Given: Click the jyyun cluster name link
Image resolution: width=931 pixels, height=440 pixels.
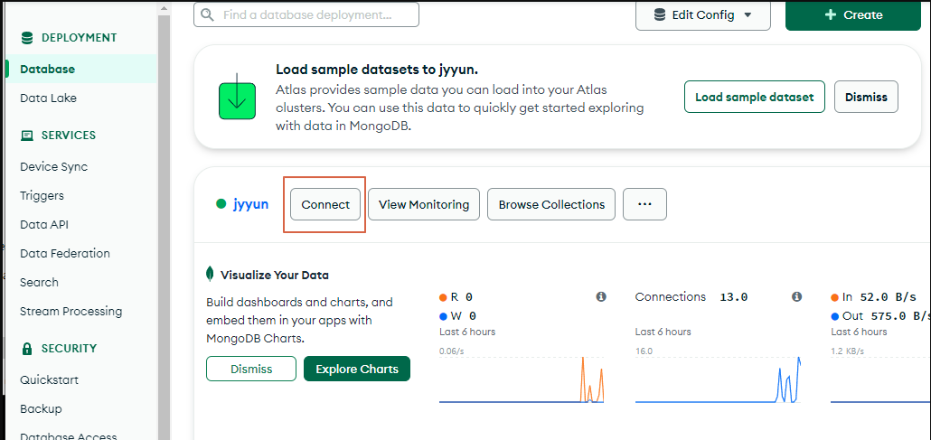Looking at the screenshot, I should [251, 204].
